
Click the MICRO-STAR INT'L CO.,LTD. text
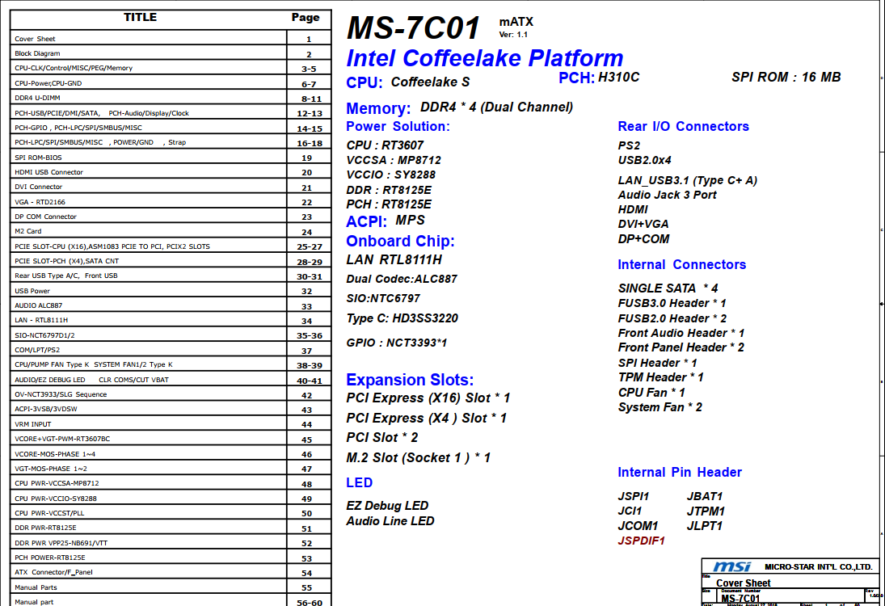pyautogui.click(x=817, y=567)
